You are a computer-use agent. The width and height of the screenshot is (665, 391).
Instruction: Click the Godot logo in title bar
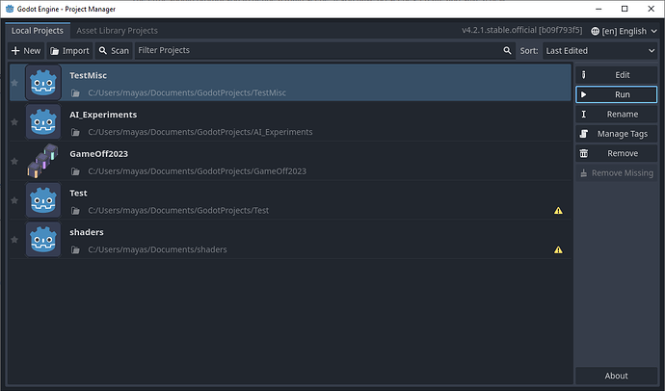tap(10, 9)
